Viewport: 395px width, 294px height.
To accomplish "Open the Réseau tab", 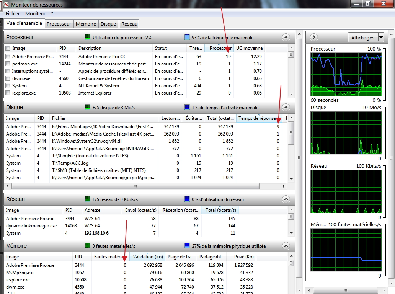I will 129,24.
